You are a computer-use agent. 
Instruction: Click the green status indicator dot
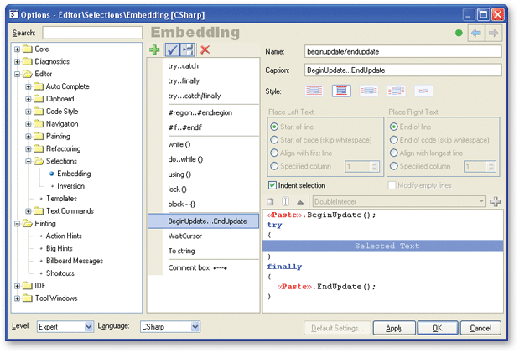pyautogui.click(x=459, y=33)
